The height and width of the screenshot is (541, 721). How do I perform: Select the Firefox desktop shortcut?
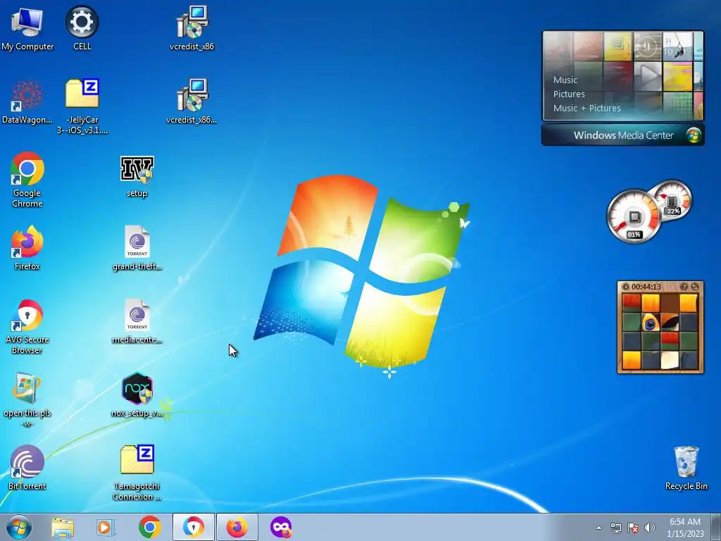point(27,249)
